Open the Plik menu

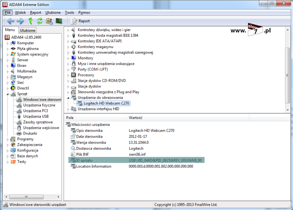tap(8, 13)
